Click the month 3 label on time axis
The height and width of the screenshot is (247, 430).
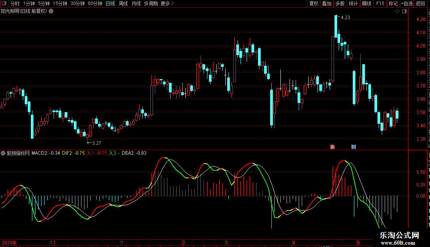(226, 242)
